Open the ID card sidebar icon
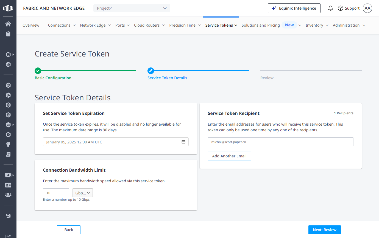 [8, 185]
